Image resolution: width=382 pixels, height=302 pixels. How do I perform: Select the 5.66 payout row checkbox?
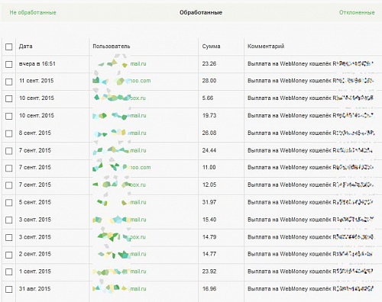(x=9, y=98)
